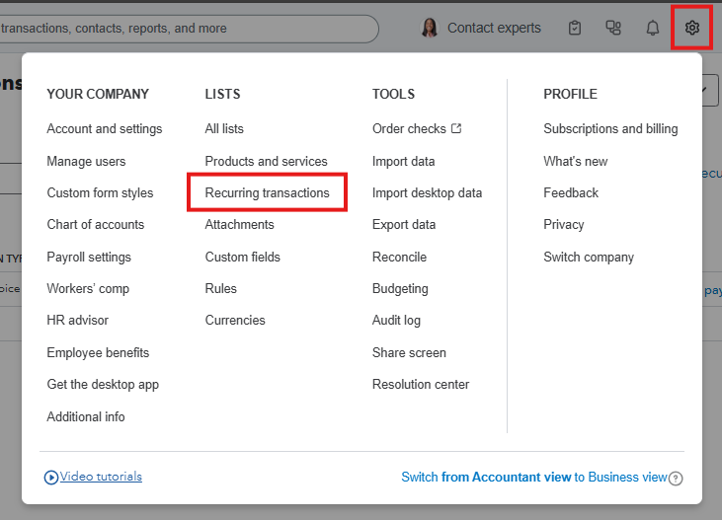This screenshot has width=722, height=520.
Task: Open the notifications bell
Action: click(653, 28)
